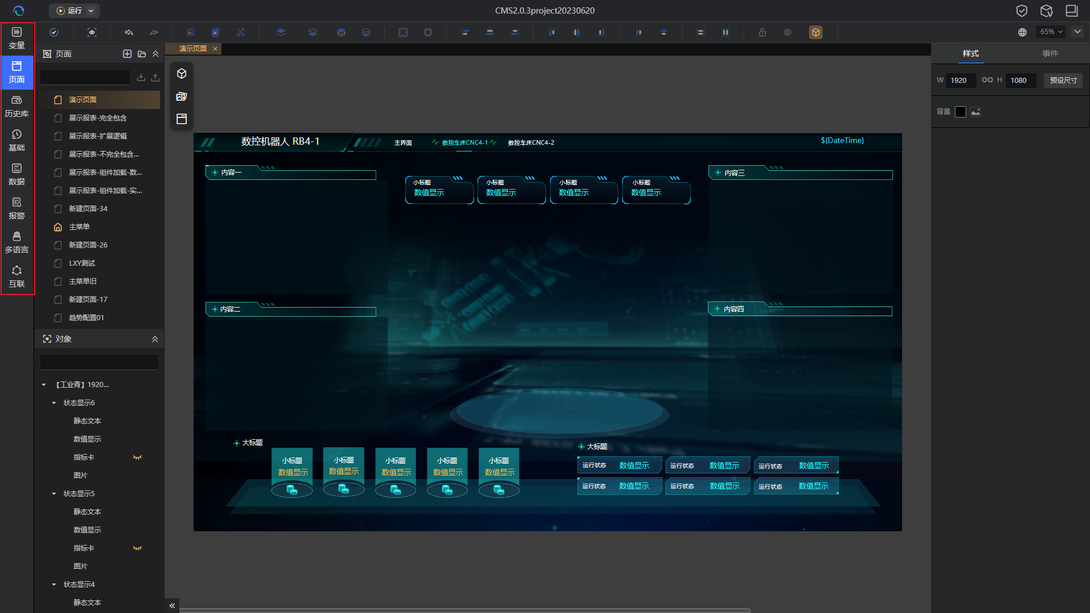Open the 历史库 history library section
This screenshot has height=613, width=1090.
17,106
